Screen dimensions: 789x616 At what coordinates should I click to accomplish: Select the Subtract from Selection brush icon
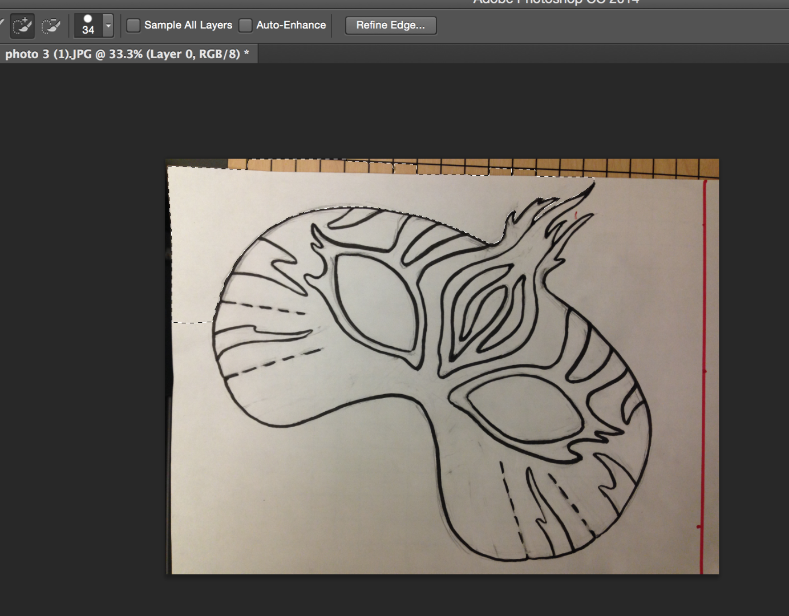pyautogui.click(x=52, y=25)
